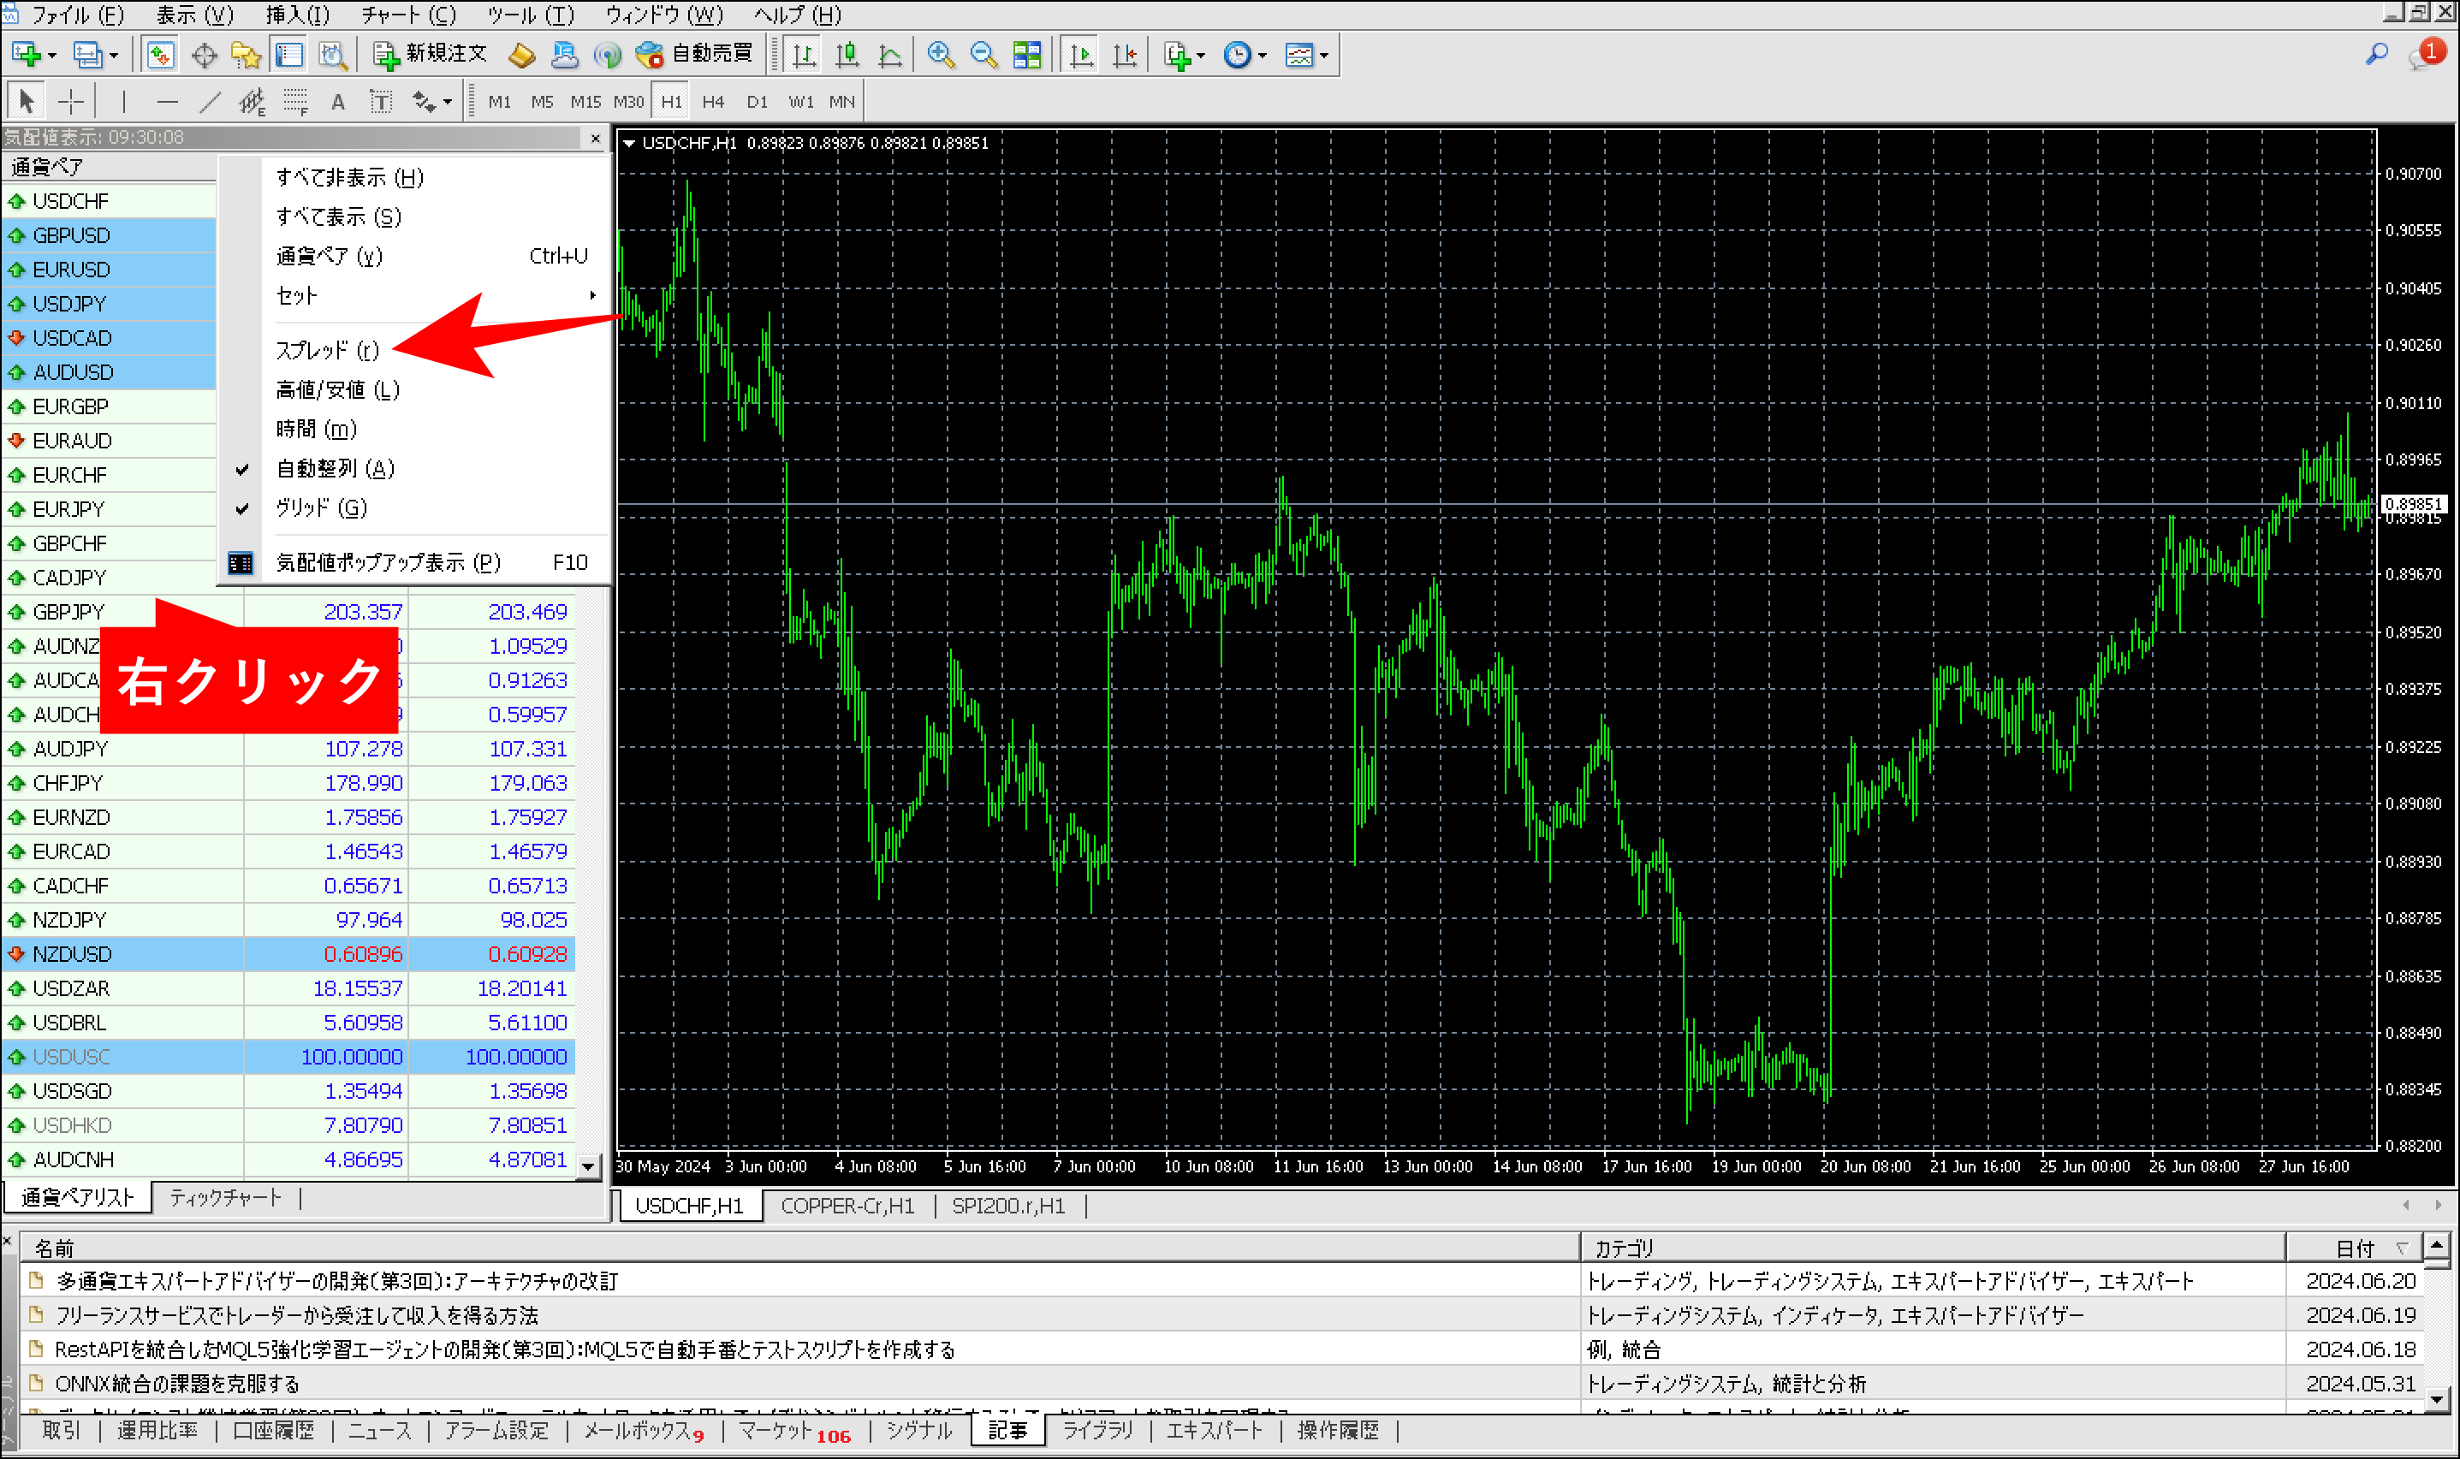Open the timeframes dropdown next to the clock icon
The image size is (2460, 1459).
1264,54
